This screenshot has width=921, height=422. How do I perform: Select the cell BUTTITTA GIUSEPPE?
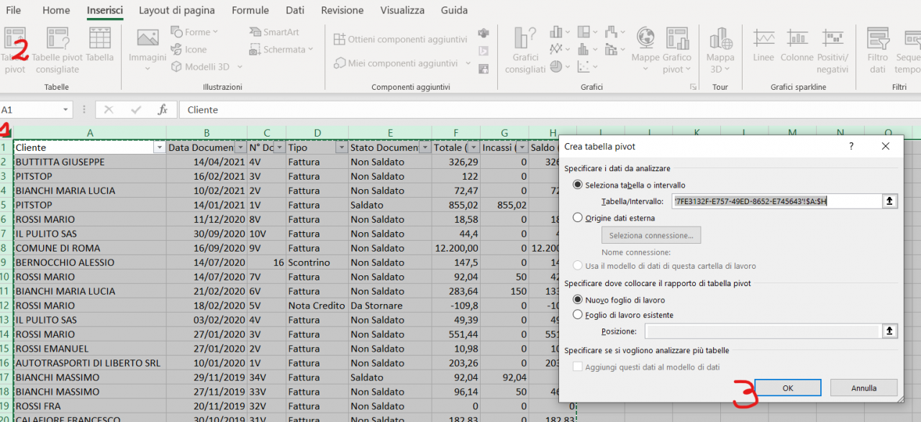pyautogui.click(x=90, y=162)
